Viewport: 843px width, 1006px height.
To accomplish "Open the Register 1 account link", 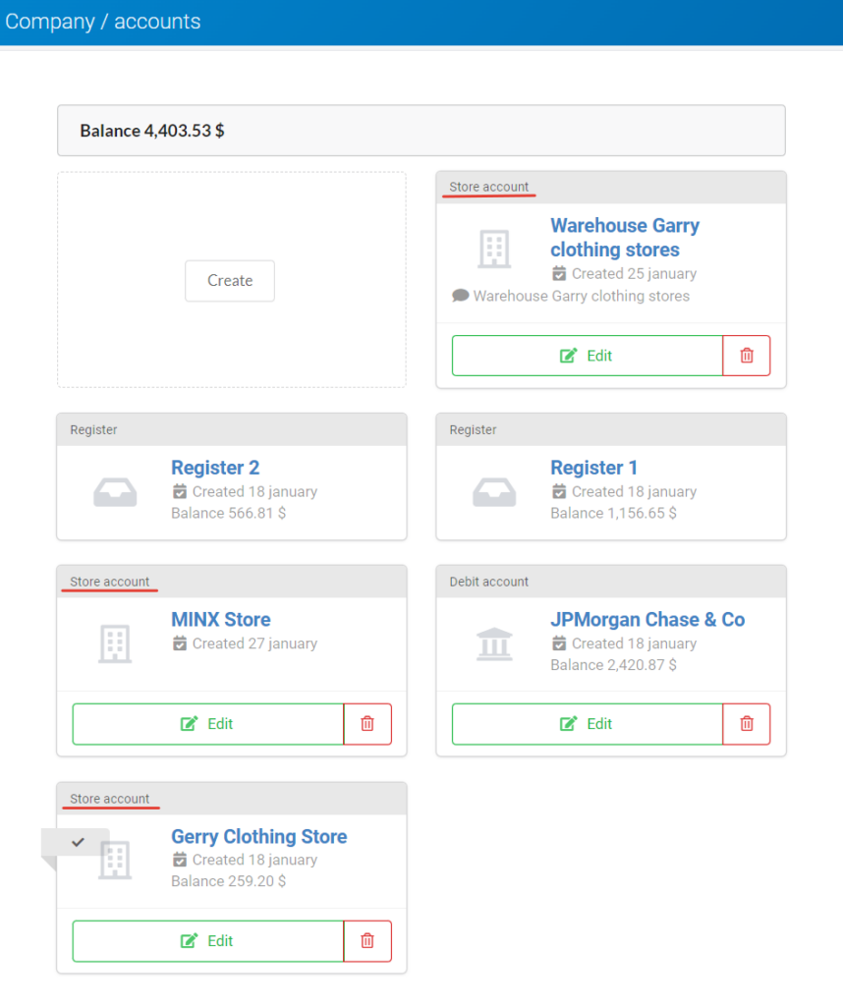I will pyautogui.click(x=593, y=468).
